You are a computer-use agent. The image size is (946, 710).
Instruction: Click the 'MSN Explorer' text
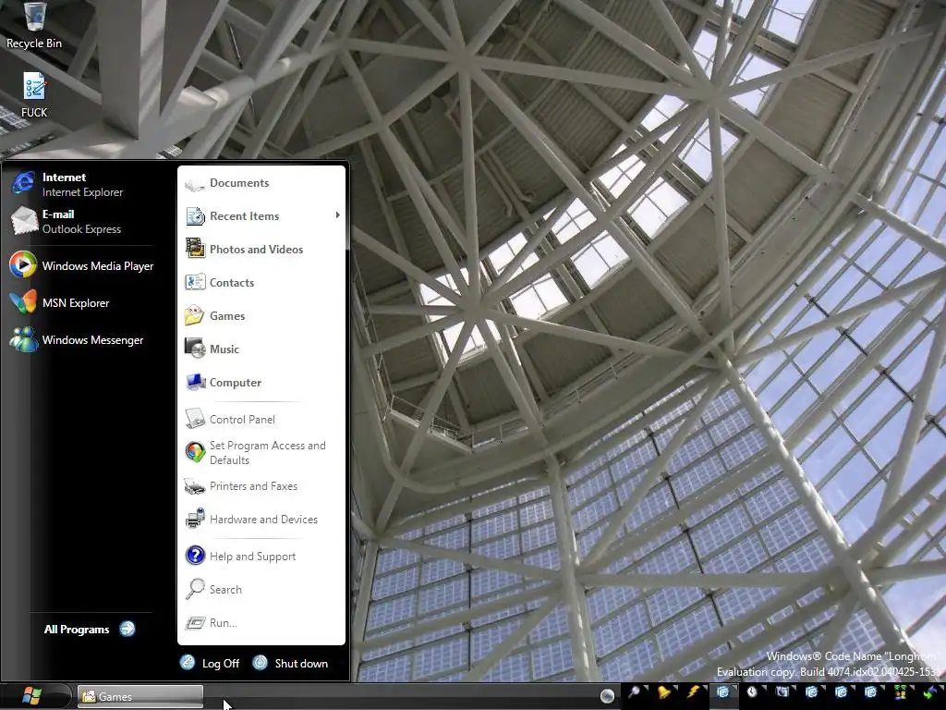point(76,303)
